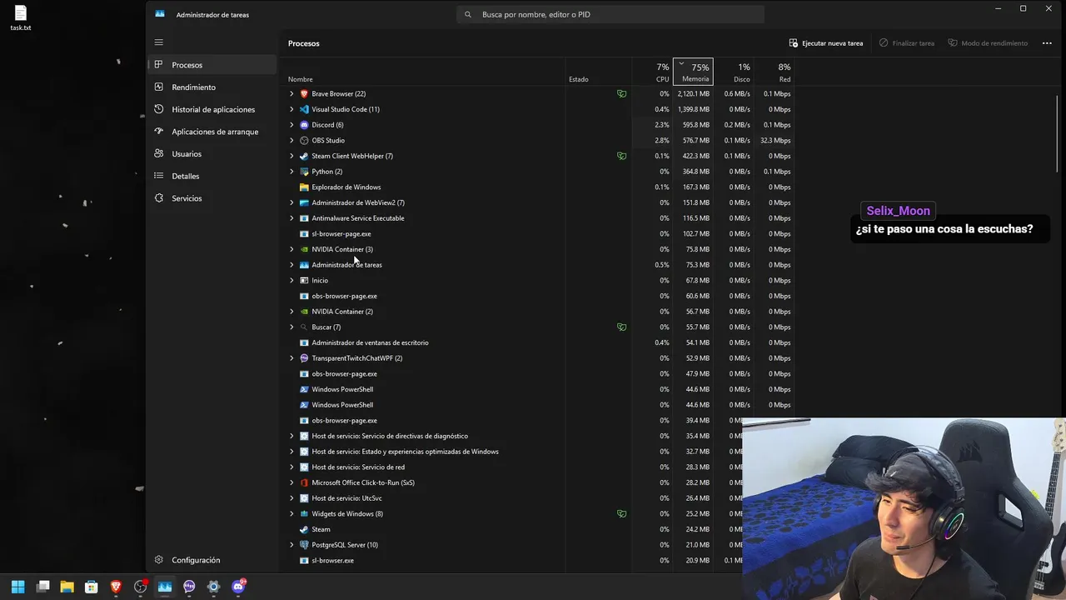
Task: Select the 32.3 Mbps network value
Action: point(775,140)
